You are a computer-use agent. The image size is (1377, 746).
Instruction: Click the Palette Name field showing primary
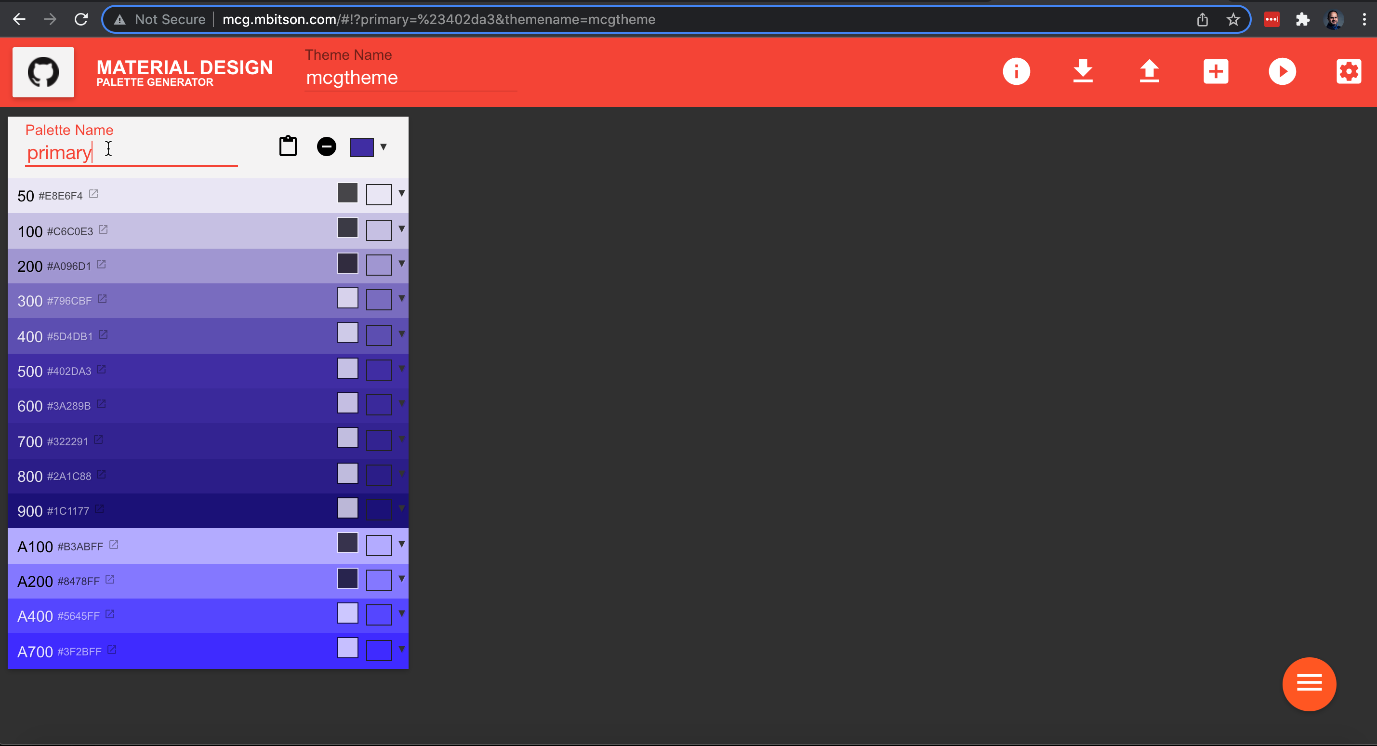click(x=132, y=153)
